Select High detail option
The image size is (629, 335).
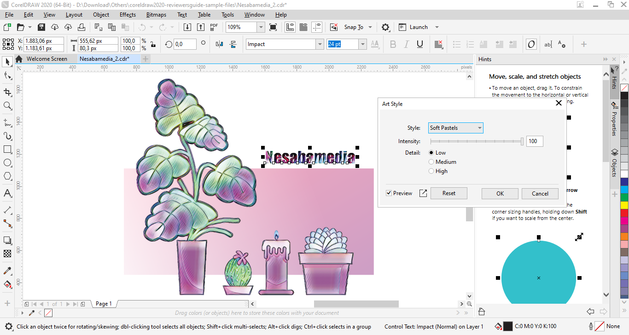[x=431, y=171]
